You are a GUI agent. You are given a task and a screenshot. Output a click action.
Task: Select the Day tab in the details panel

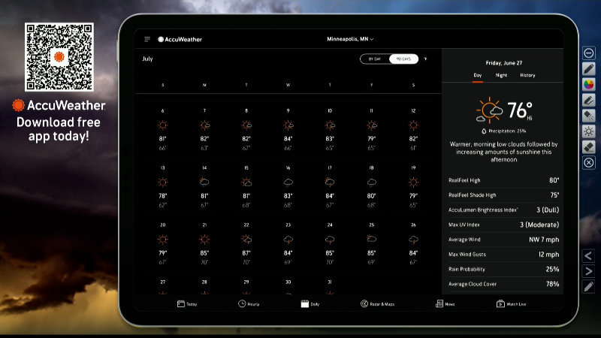[x=478, y=75]
